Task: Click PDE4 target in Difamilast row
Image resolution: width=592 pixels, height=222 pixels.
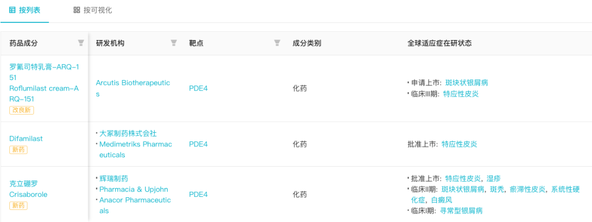Action: [x=198, y=144]
